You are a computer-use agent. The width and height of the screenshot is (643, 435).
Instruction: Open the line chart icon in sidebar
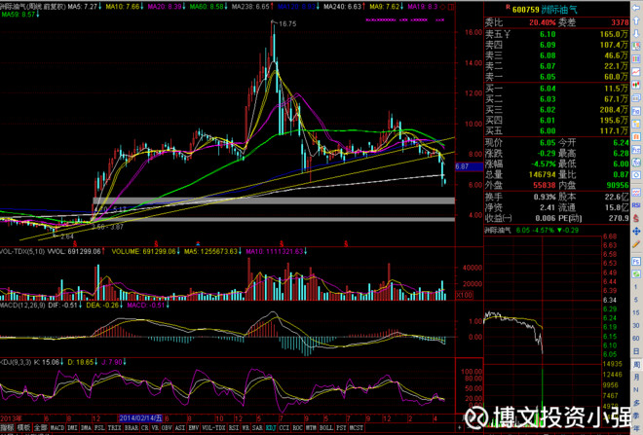636,72
